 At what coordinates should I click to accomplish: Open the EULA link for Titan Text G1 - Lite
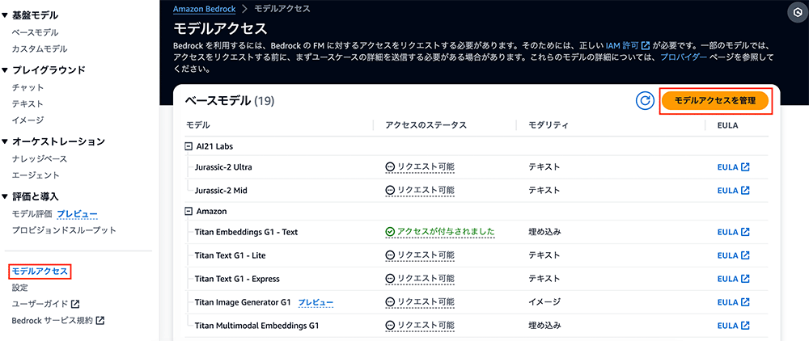click(x=733, y=255)
